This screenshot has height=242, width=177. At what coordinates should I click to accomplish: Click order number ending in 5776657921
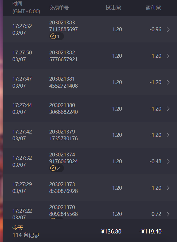point(63,59)
